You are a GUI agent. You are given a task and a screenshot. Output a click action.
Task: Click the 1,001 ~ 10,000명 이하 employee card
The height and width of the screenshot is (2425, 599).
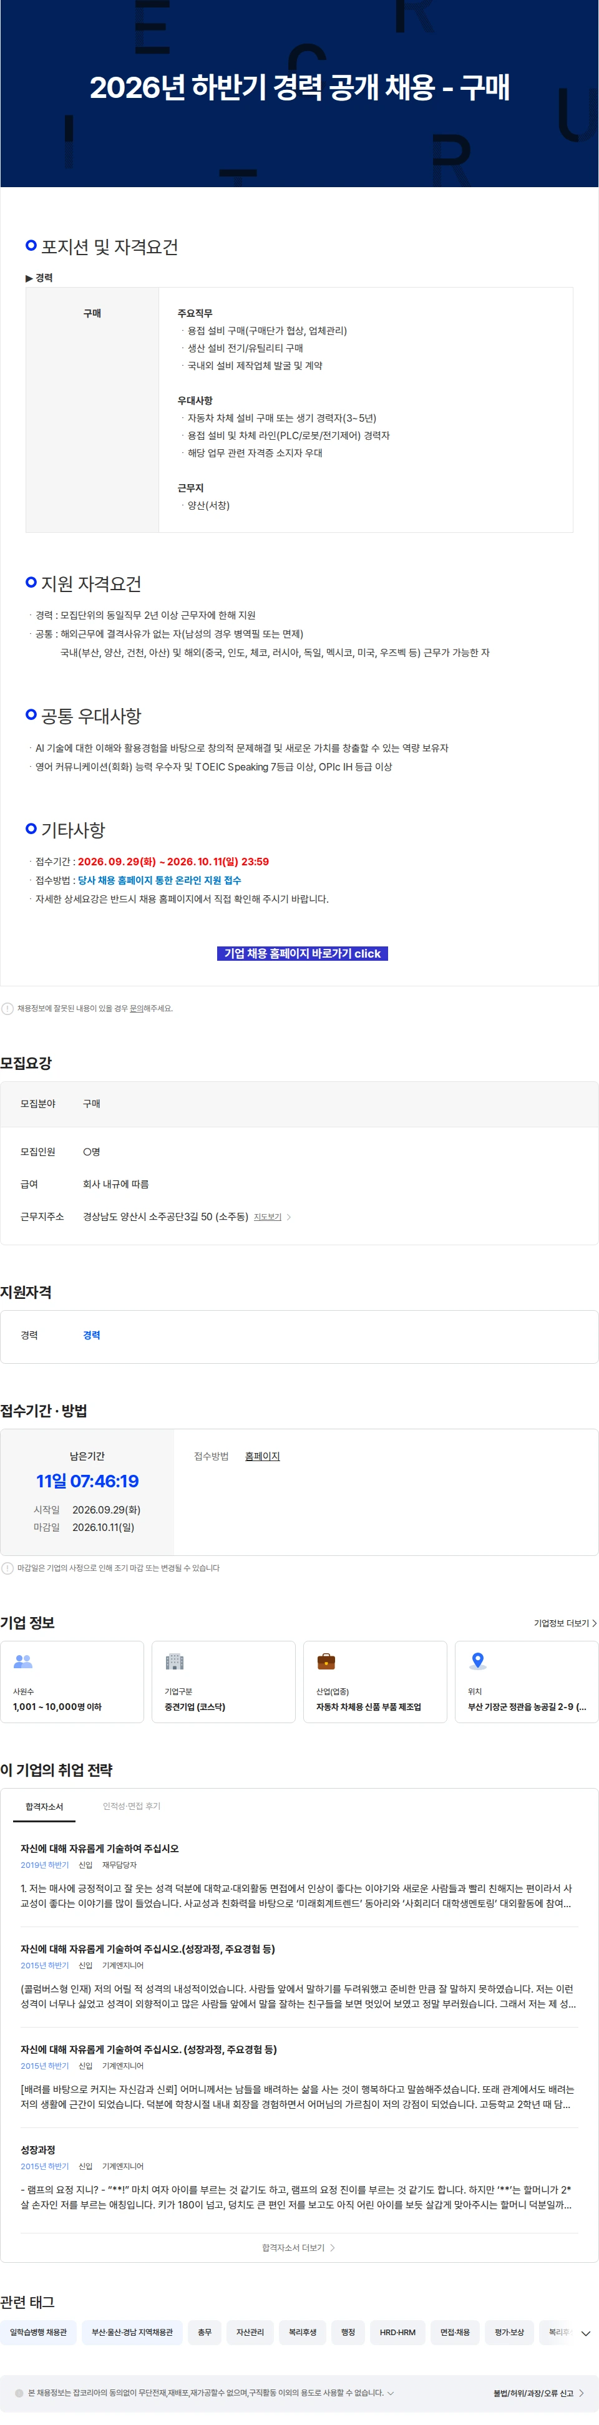coord(72,1682)
